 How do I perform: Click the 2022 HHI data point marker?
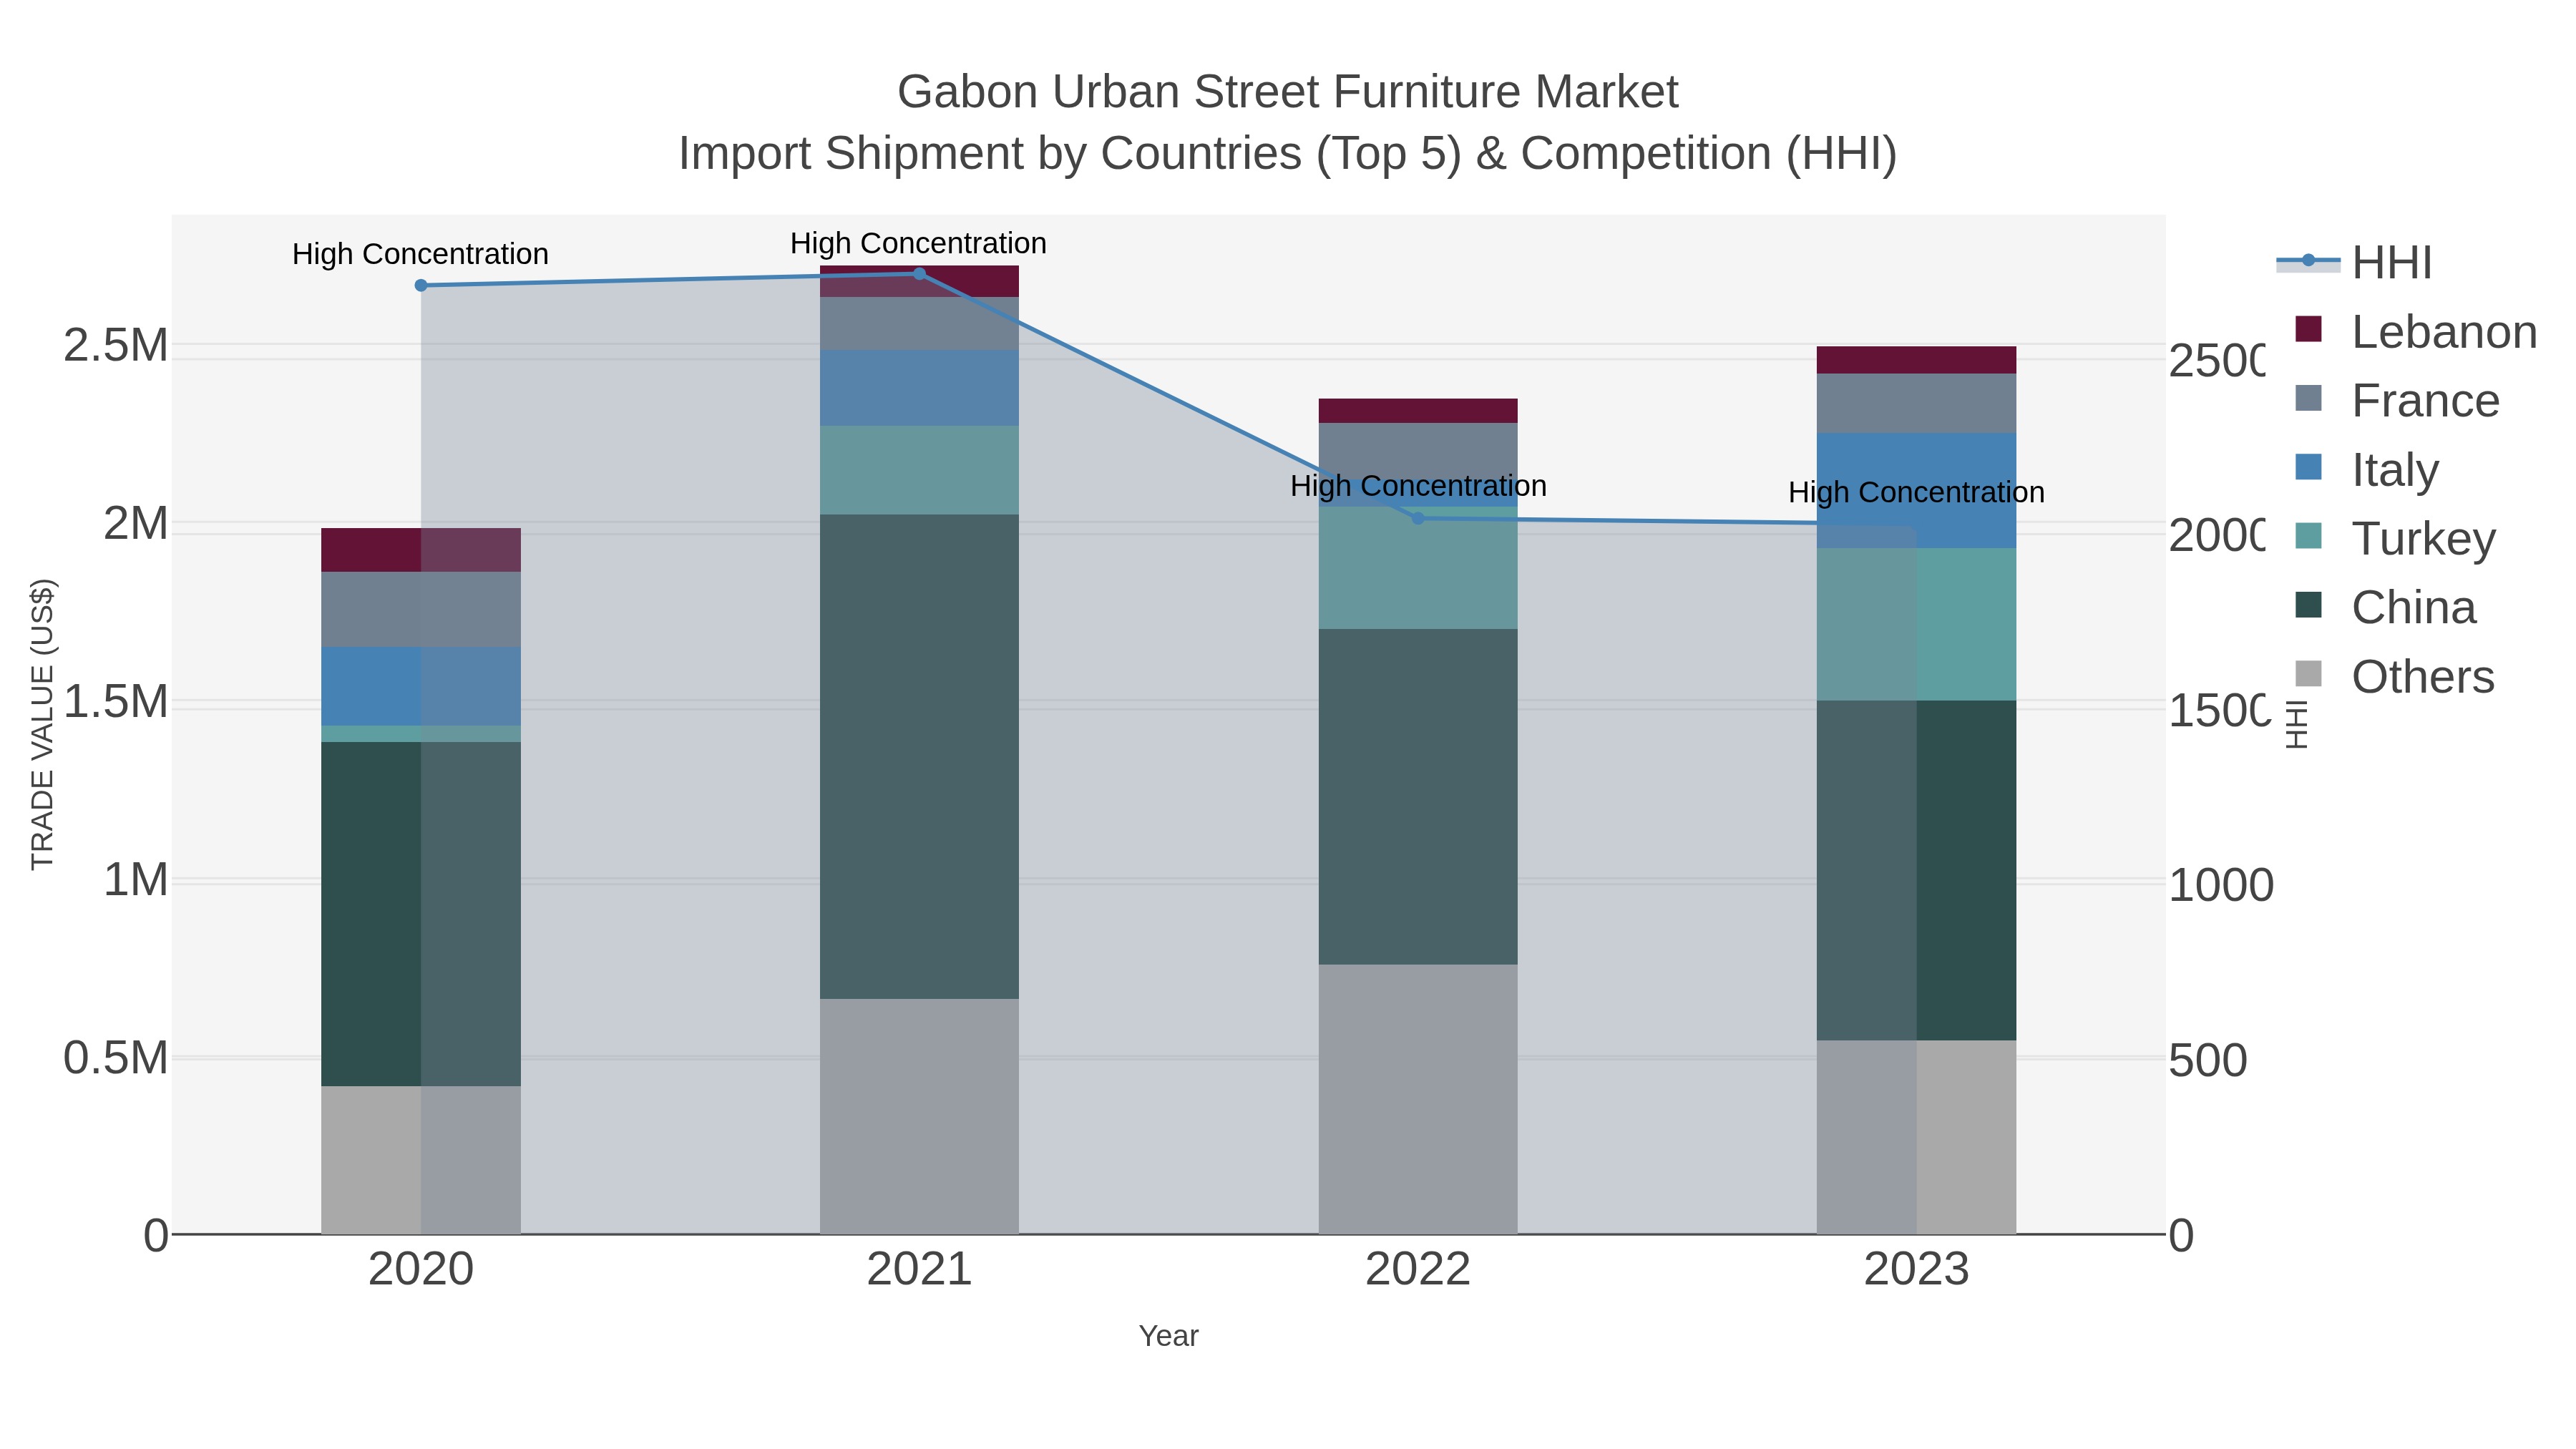pos(1417,518)
